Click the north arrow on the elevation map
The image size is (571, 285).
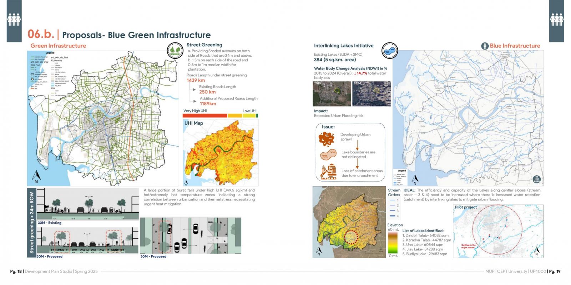tap(319, 252)
